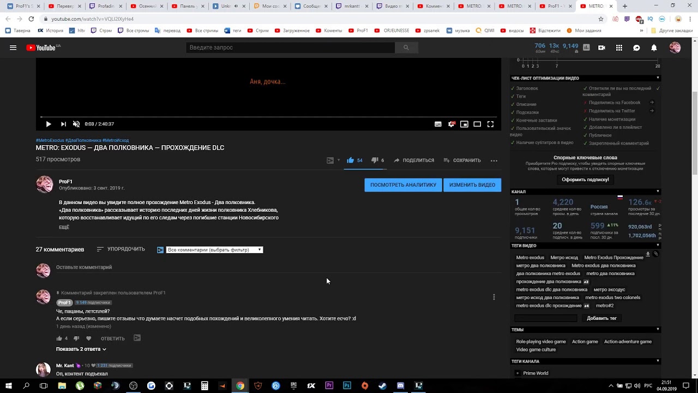Viewport: 698px width, 393px height.
Task: Switch to the mrkant browser tab
Action: (352, 6)
